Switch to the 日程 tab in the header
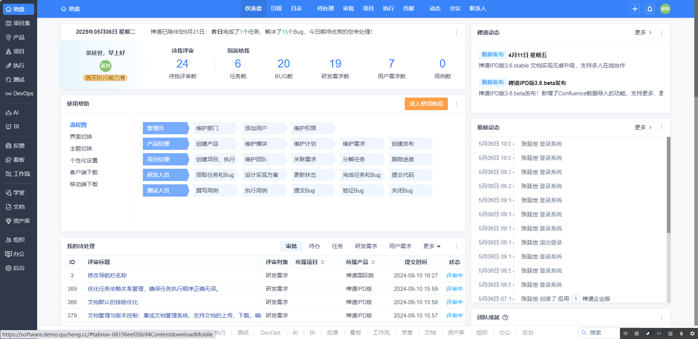This screenshot has height=339, width=698. (x=277, y=9)
